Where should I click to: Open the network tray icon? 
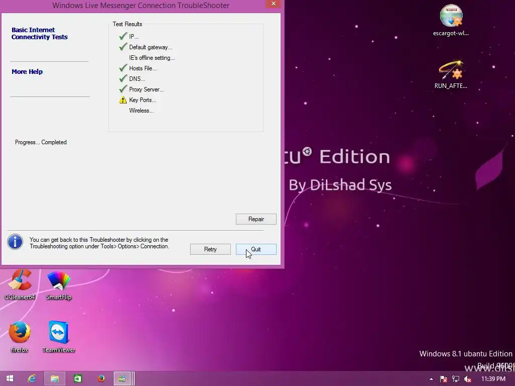(456, 379)
